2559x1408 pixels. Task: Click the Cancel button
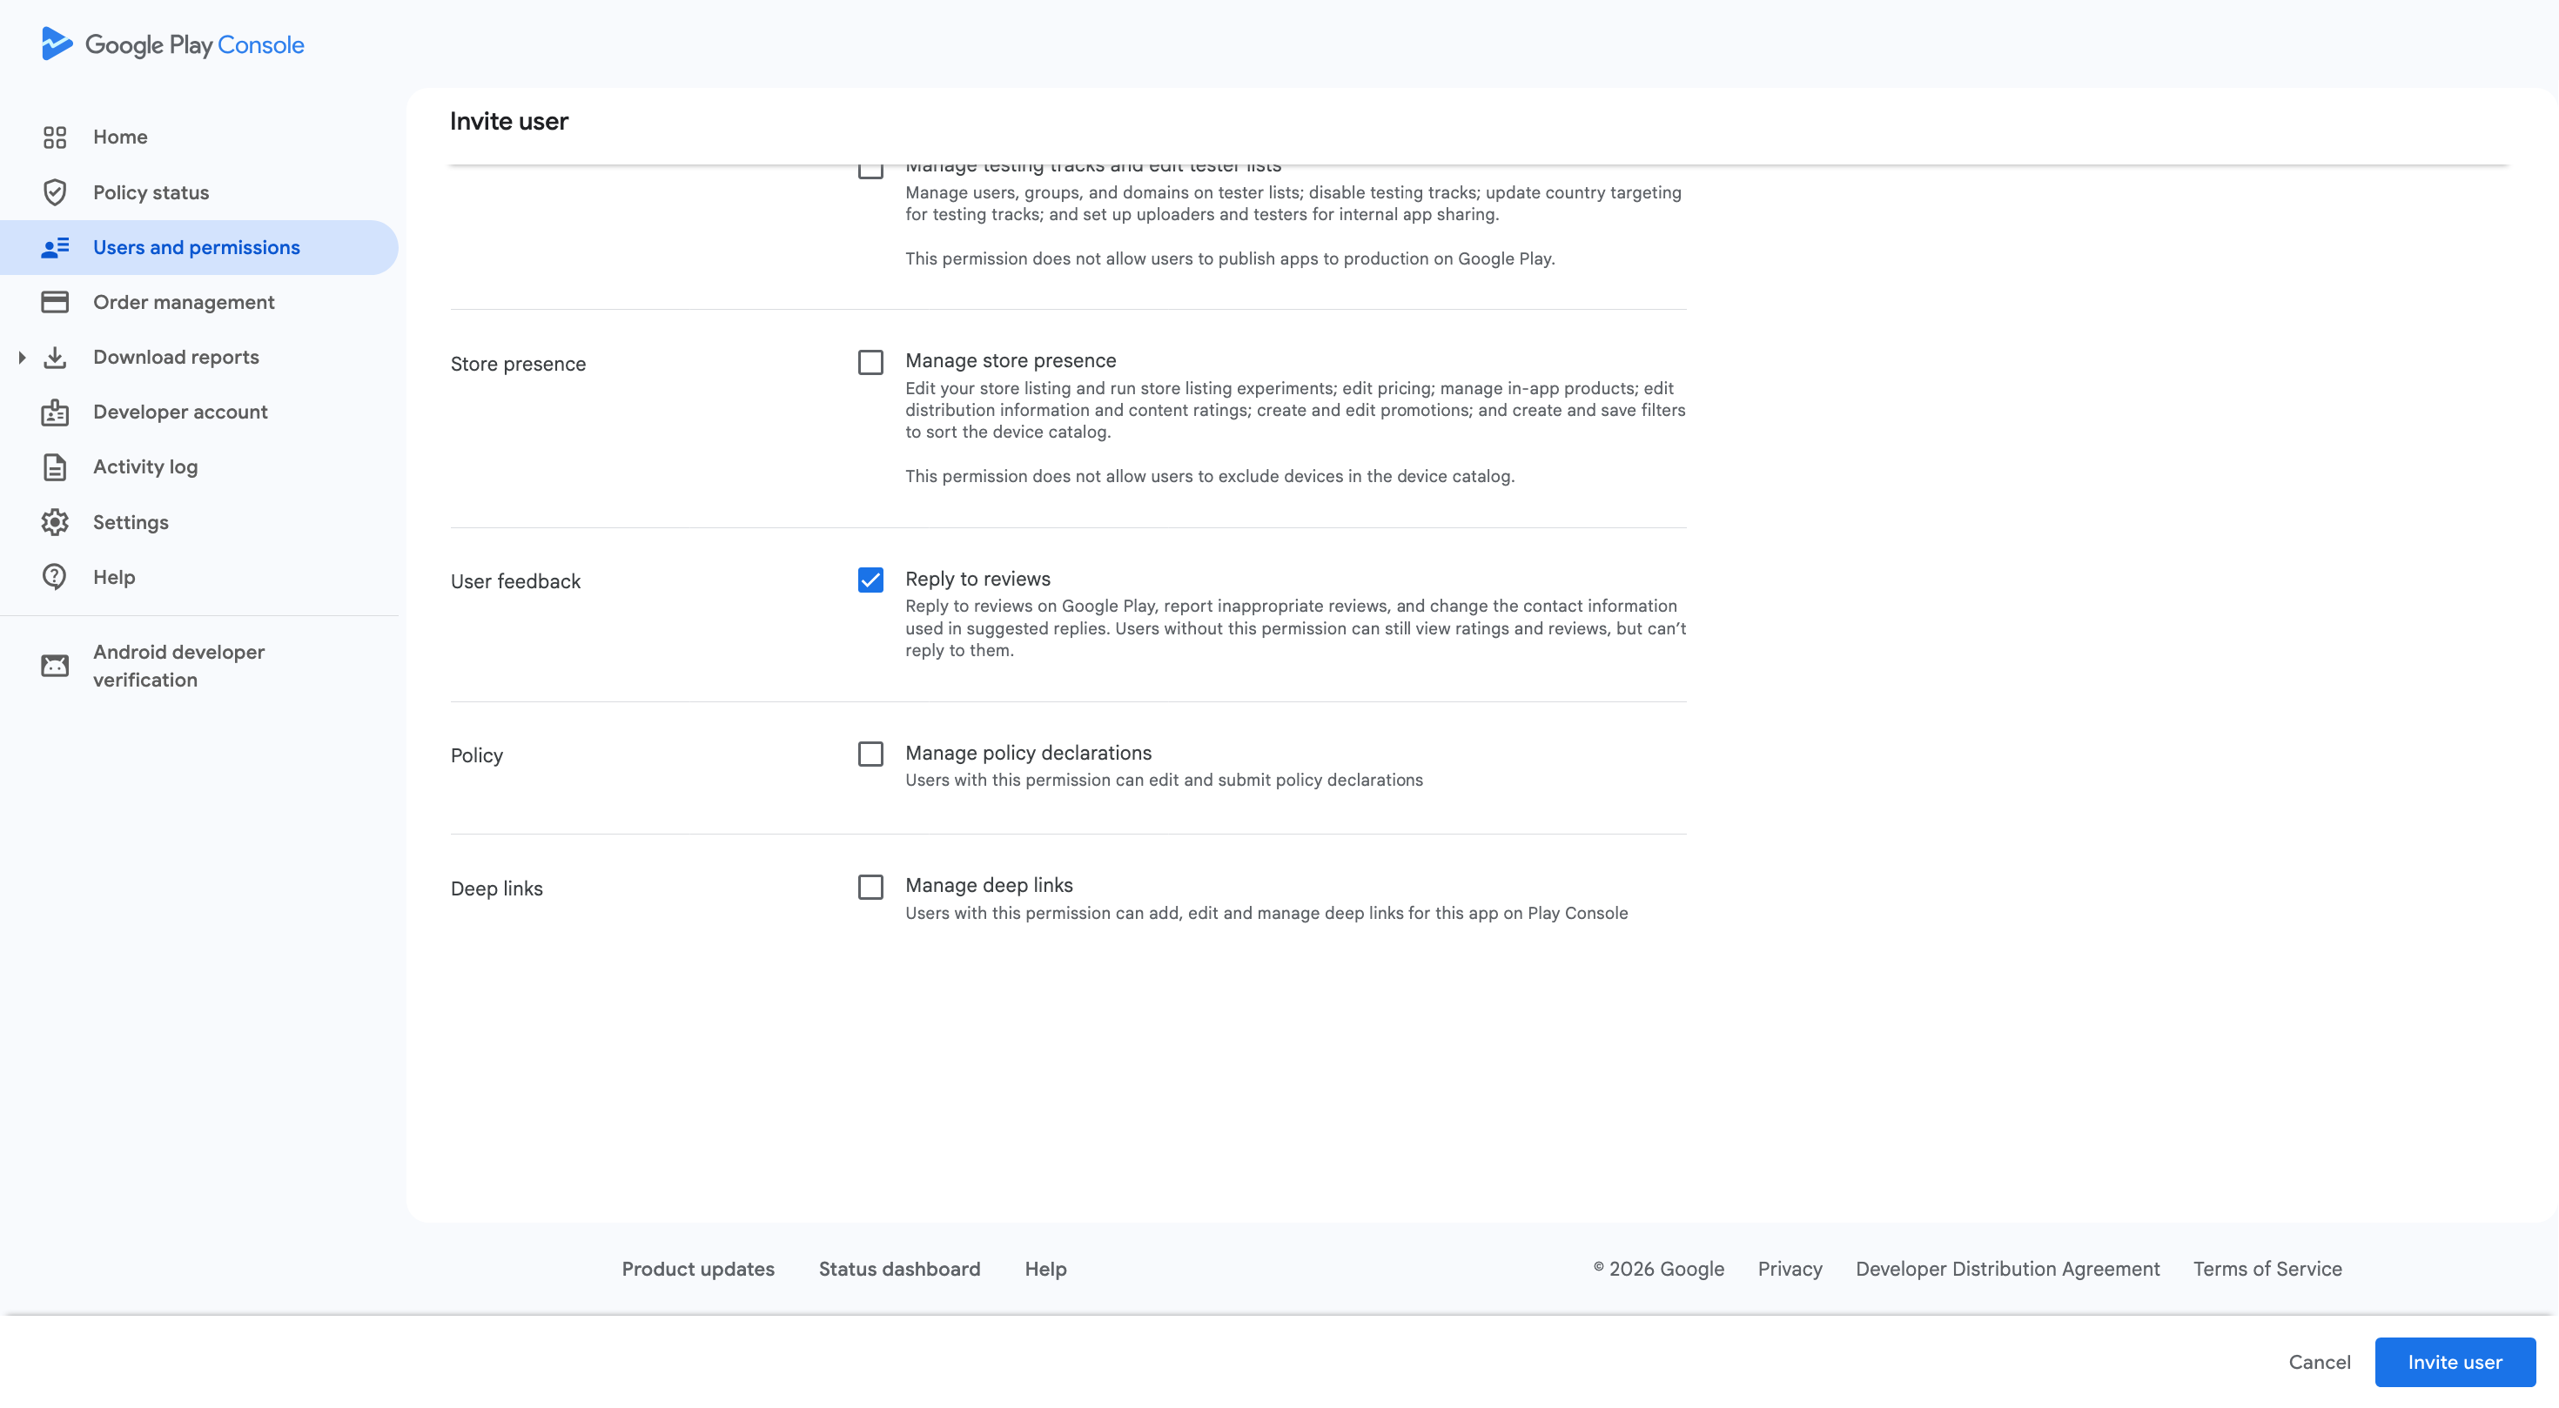[x=2320, y=1361]
